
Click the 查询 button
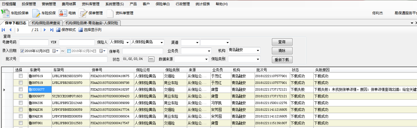tap(282, 42)
